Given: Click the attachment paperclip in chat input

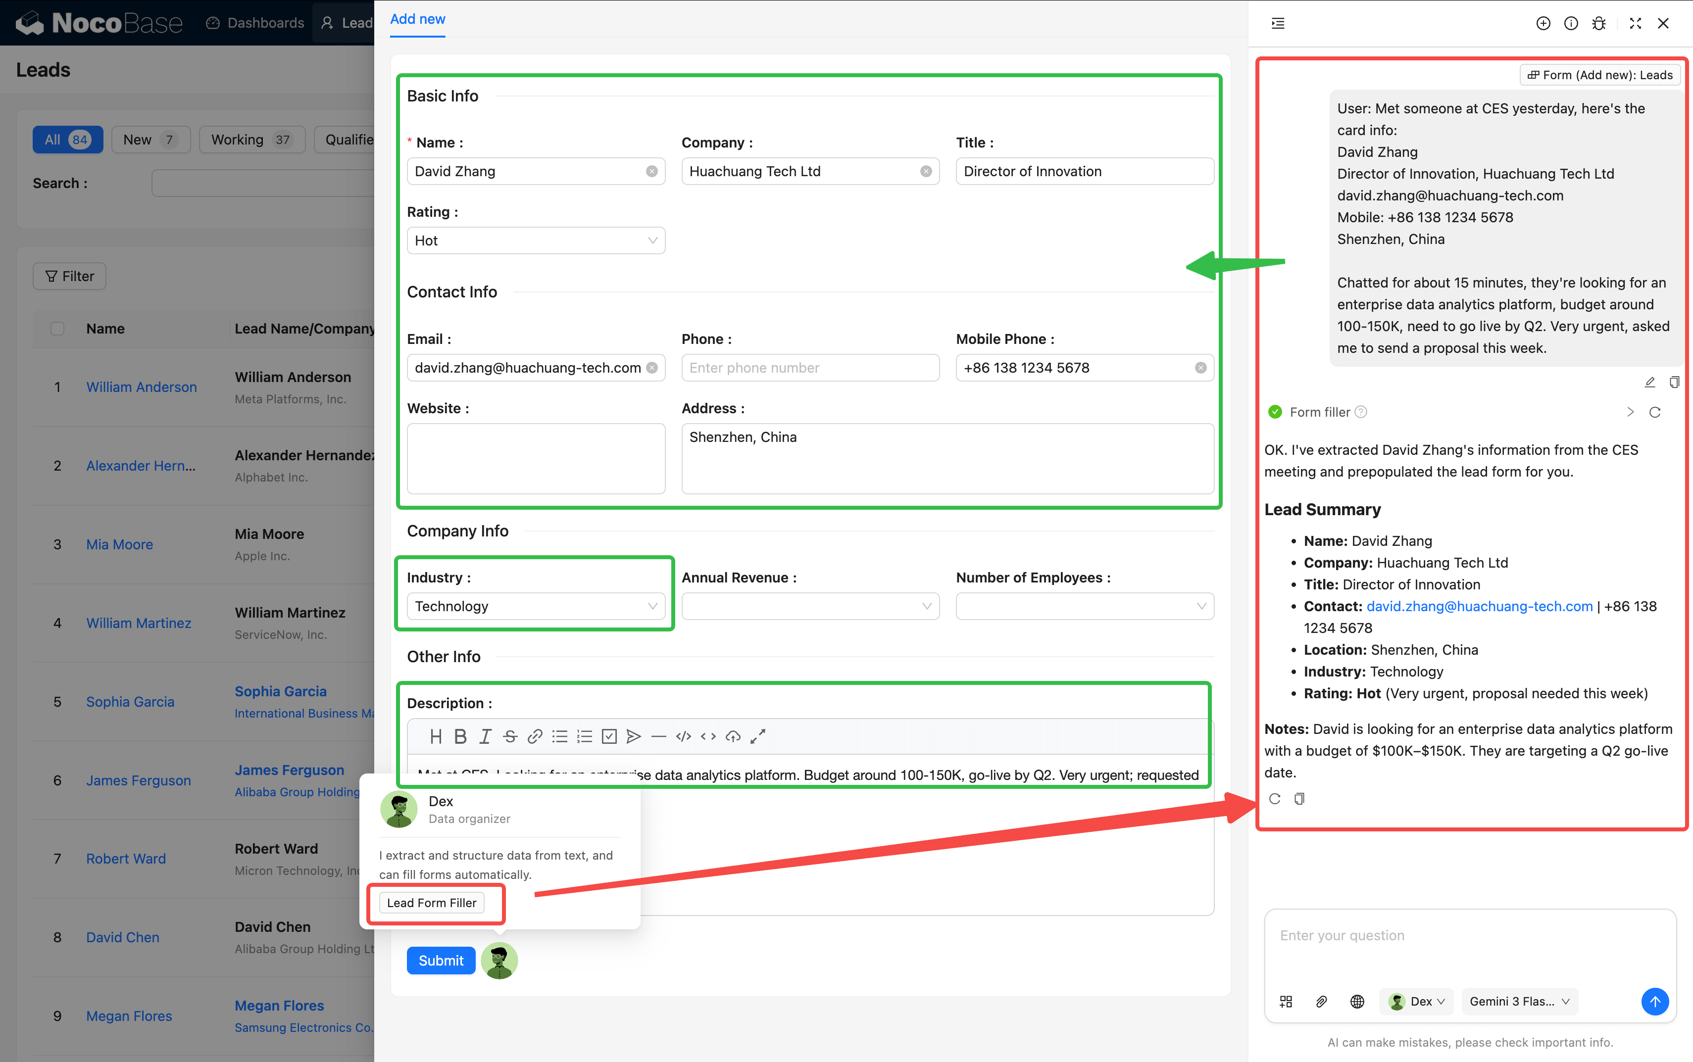Looking at the screenshot, I should pos(1321,1001).
